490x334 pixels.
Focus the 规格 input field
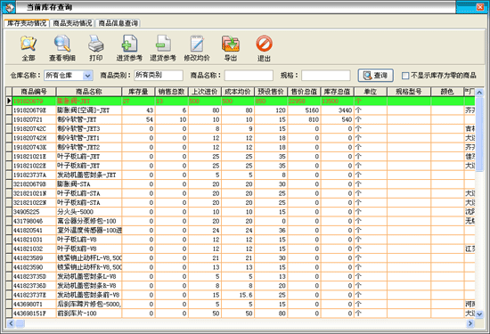point(325,76)
